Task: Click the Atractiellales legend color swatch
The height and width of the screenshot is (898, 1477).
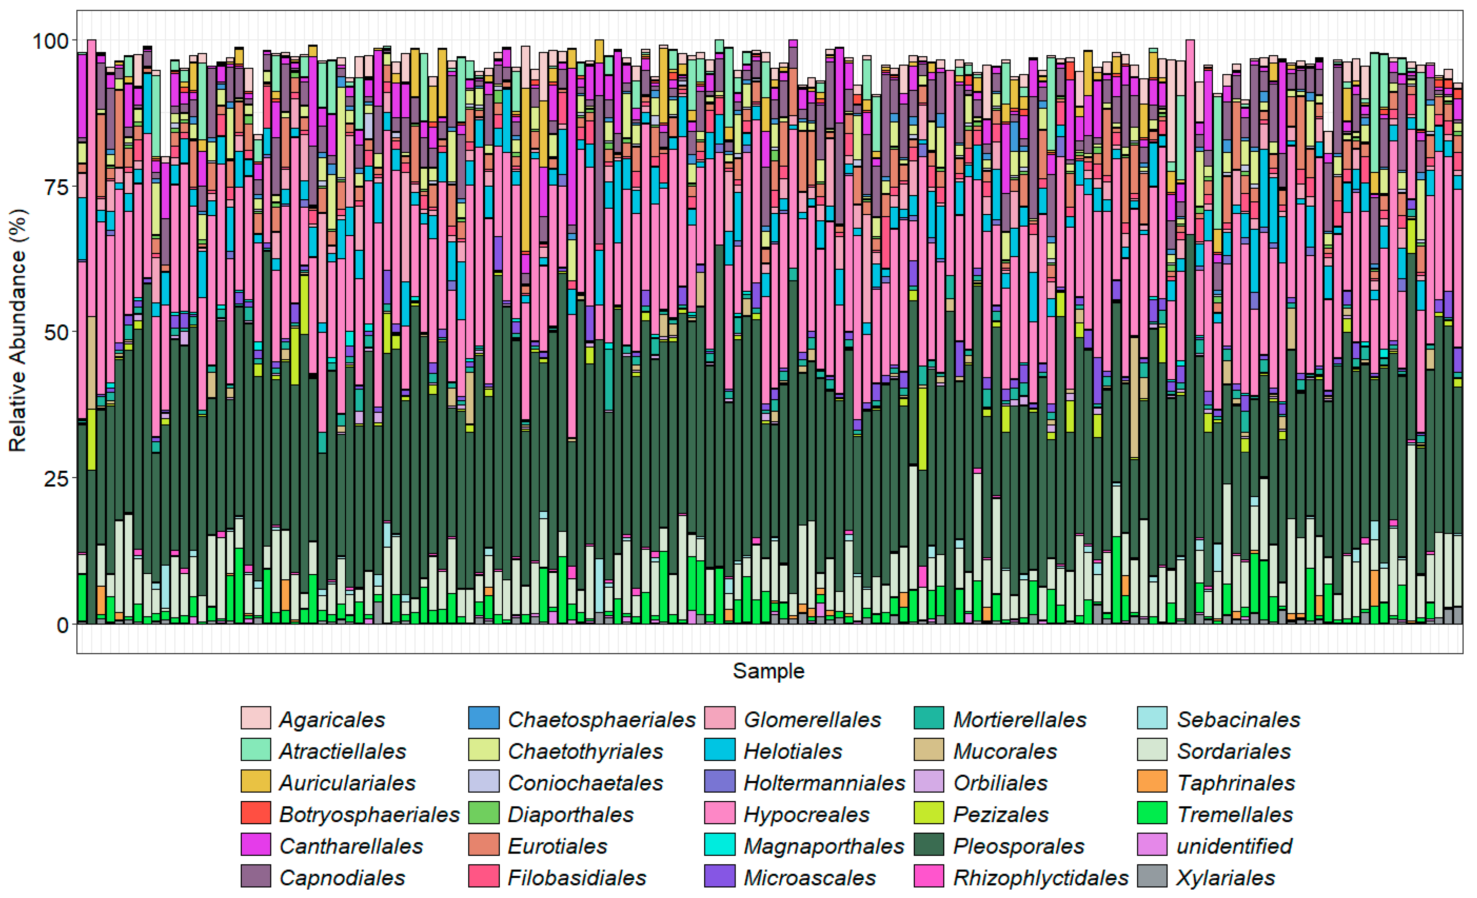Action: [x=256, y=750]
